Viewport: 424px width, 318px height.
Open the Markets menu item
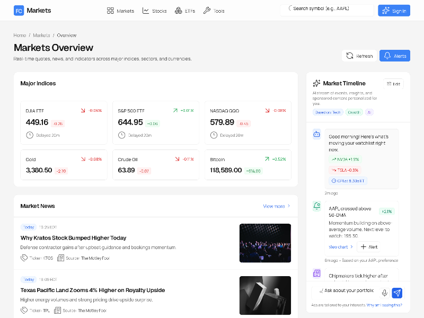point(120,10)
